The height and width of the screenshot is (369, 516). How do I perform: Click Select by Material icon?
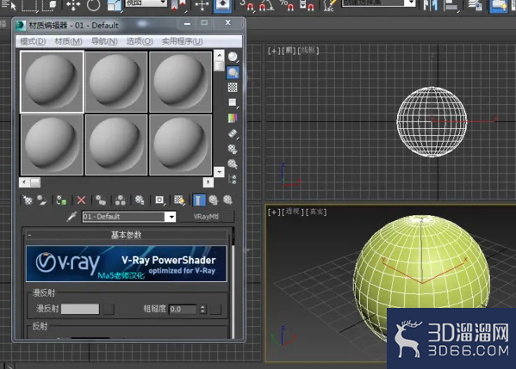[233, 163]
